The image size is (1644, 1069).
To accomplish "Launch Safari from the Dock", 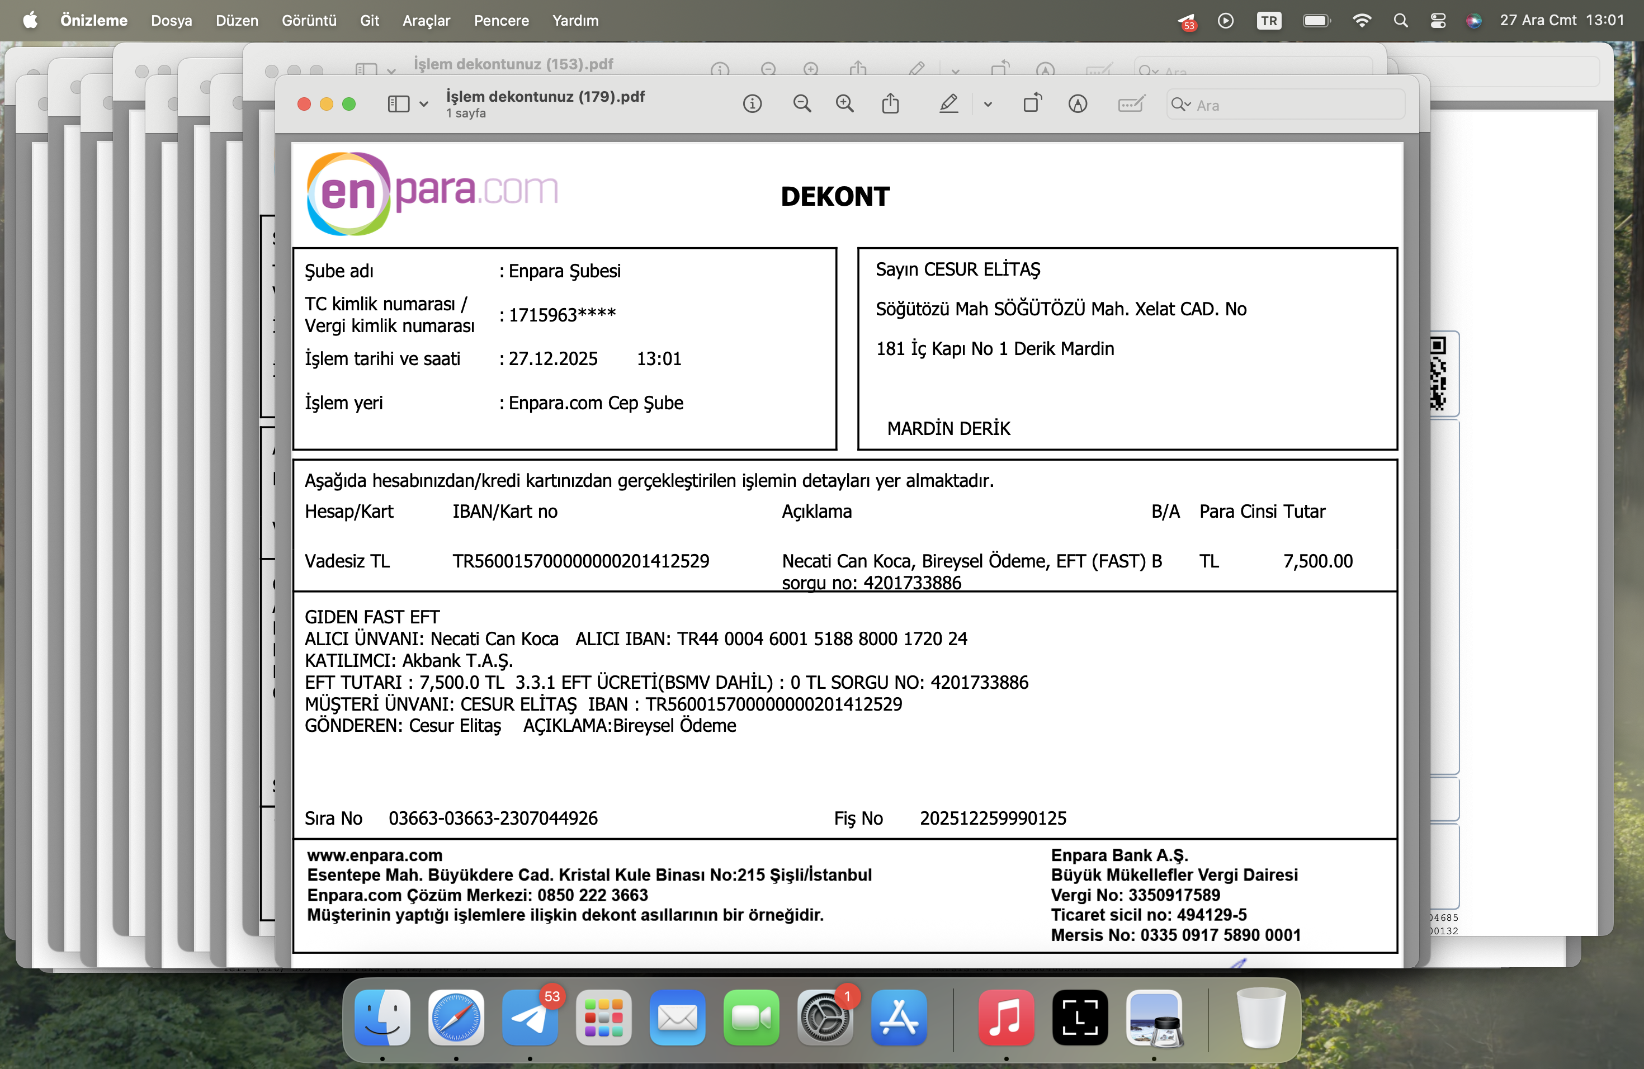I will coord(456,1017).
